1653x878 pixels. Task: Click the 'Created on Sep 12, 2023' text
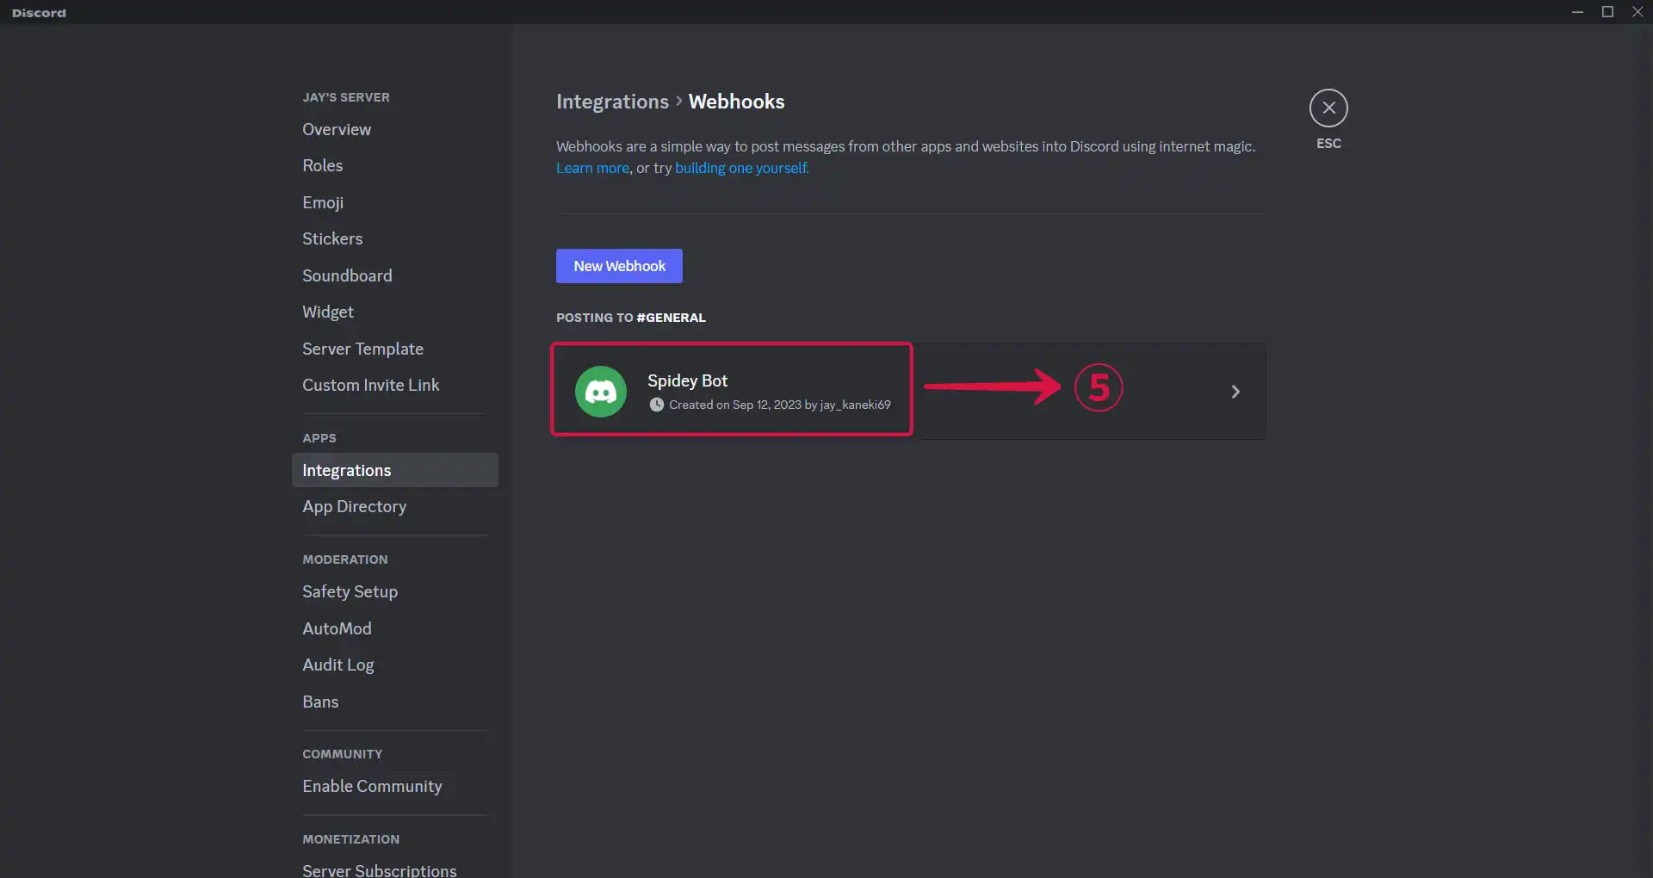735,405
